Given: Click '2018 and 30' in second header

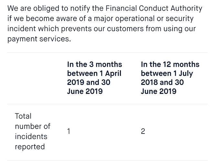Looking at the screenshot, I should pos(162,82).
